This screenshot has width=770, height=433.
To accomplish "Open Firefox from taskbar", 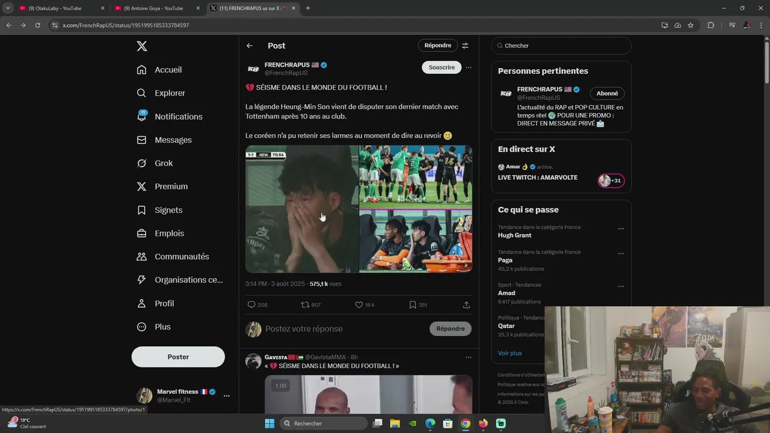I will [x=483, y=423].
